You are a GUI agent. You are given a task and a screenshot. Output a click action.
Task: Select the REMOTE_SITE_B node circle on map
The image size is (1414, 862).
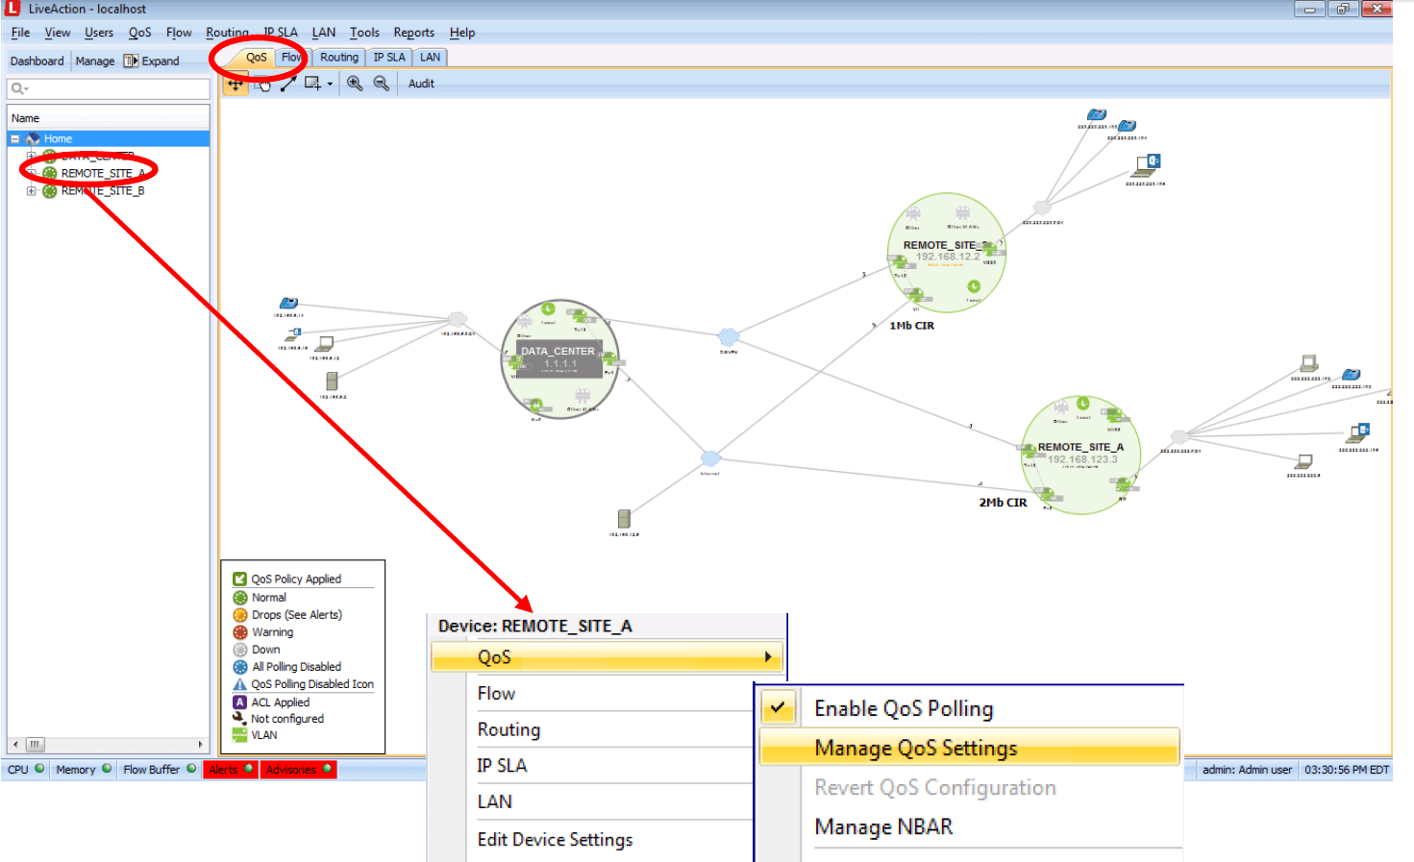click(947, 253)
